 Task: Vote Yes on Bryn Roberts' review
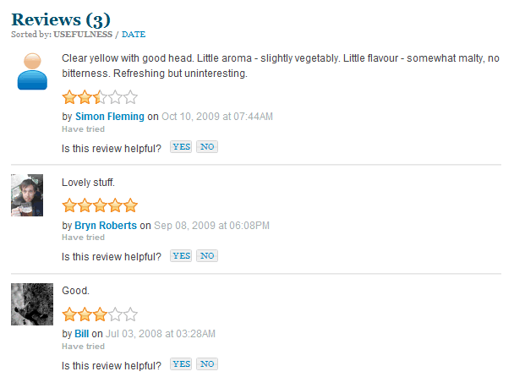point(181,256)
